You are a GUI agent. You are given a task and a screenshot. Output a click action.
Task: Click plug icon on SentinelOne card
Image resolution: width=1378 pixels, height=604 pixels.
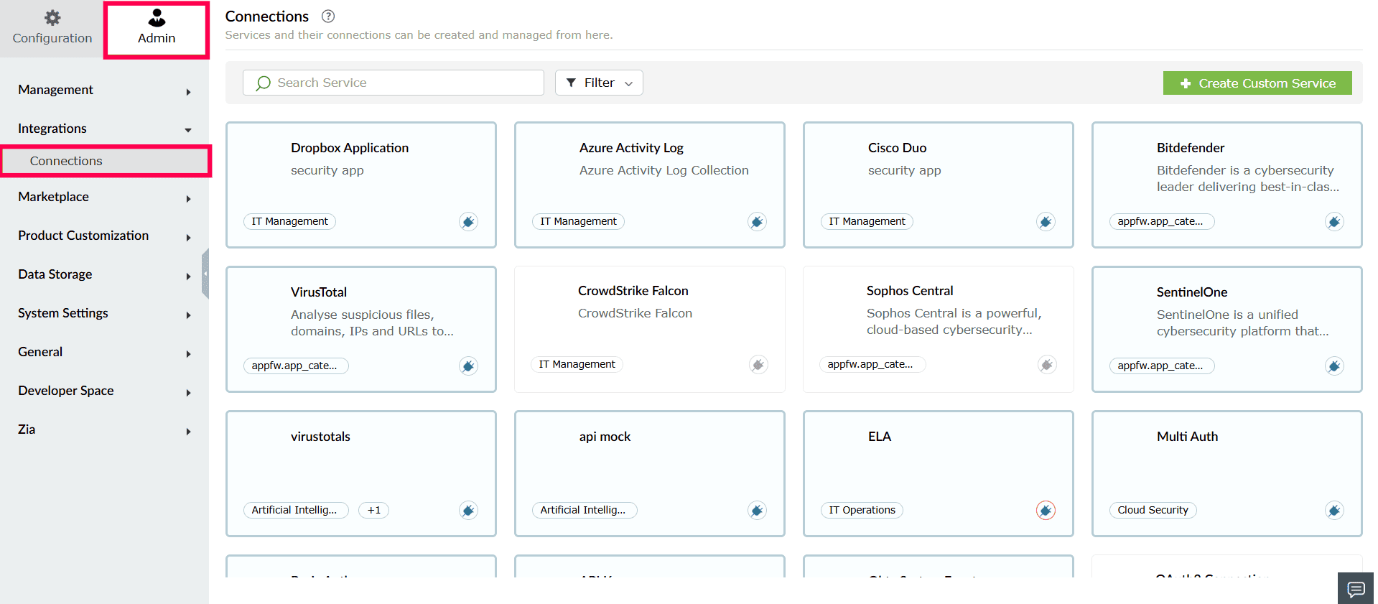tap(1334, 366)
